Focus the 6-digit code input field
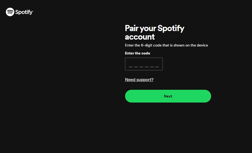252x153 pixels. point(144,64)
